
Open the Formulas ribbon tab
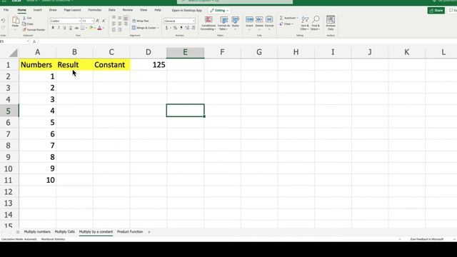95,10
